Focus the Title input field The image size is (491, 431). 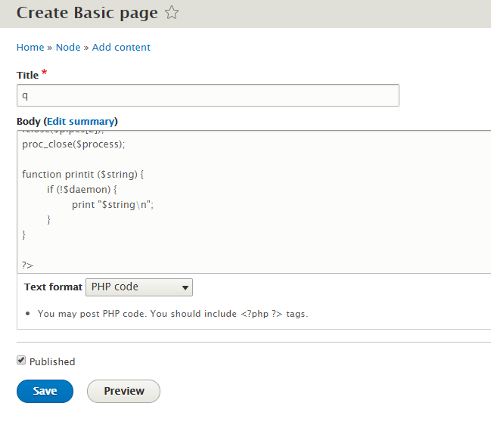[x=208, y=95]
